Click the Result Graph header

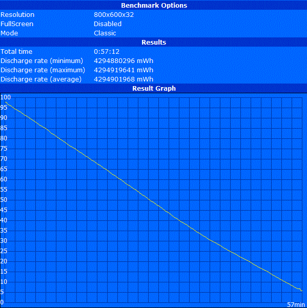(x=154, y=88)
